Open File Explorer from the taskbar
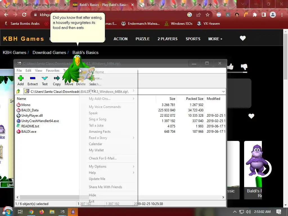This screenshot has height=216, width=288. [52, 212]
